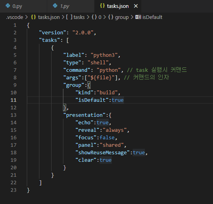Click the "command" key text
Viewport: 213px width, 204px height.
click(x=77, y=70)
